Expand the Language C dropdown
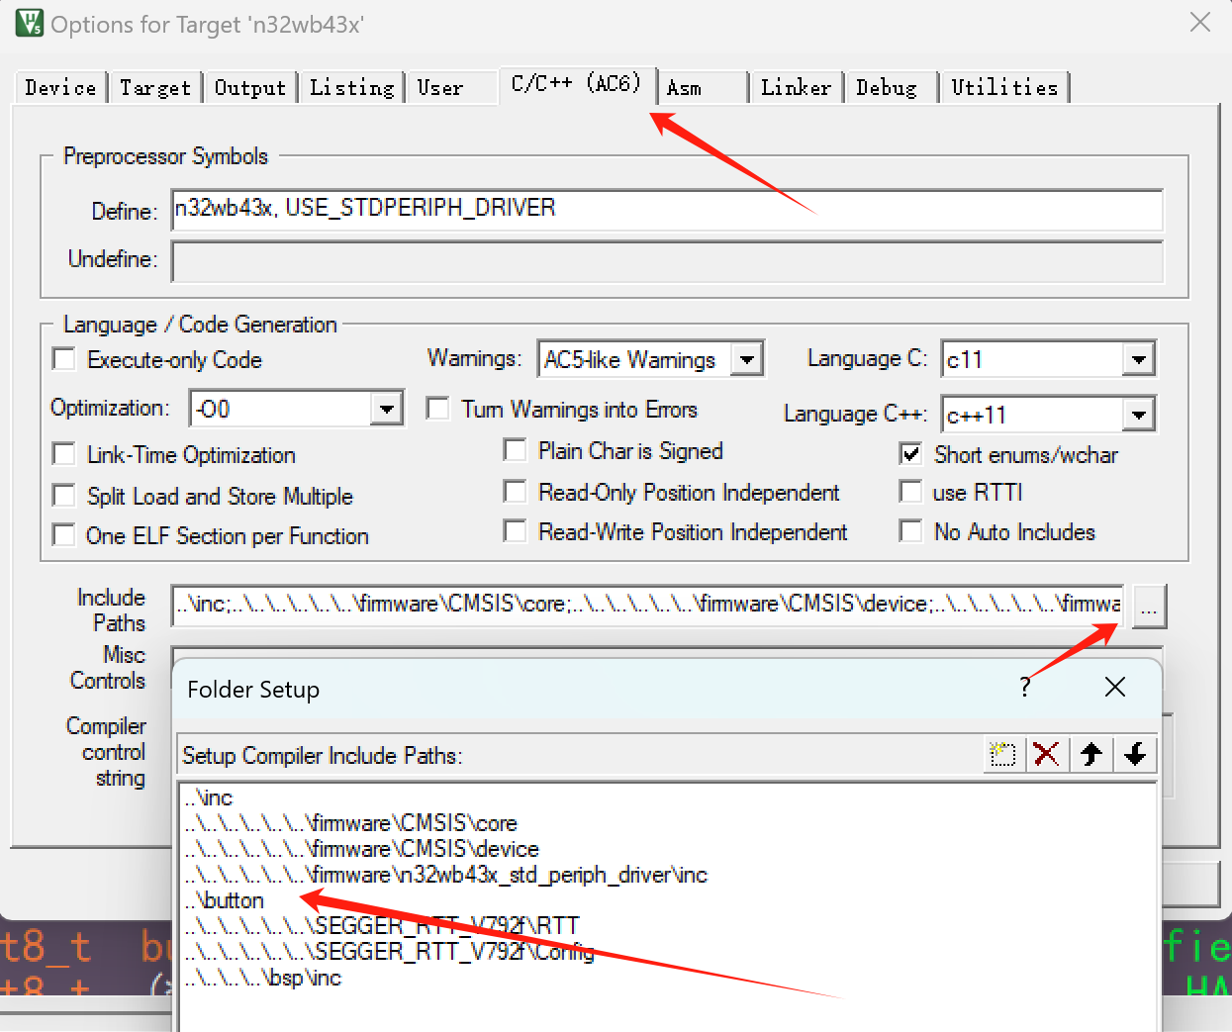 coord(1138,359)
